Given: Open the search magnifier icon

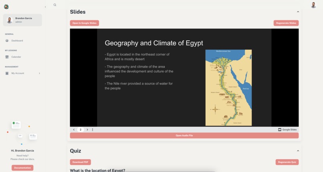Looking at the screenshot, I should pyautogui.click(x=55, y=5).
